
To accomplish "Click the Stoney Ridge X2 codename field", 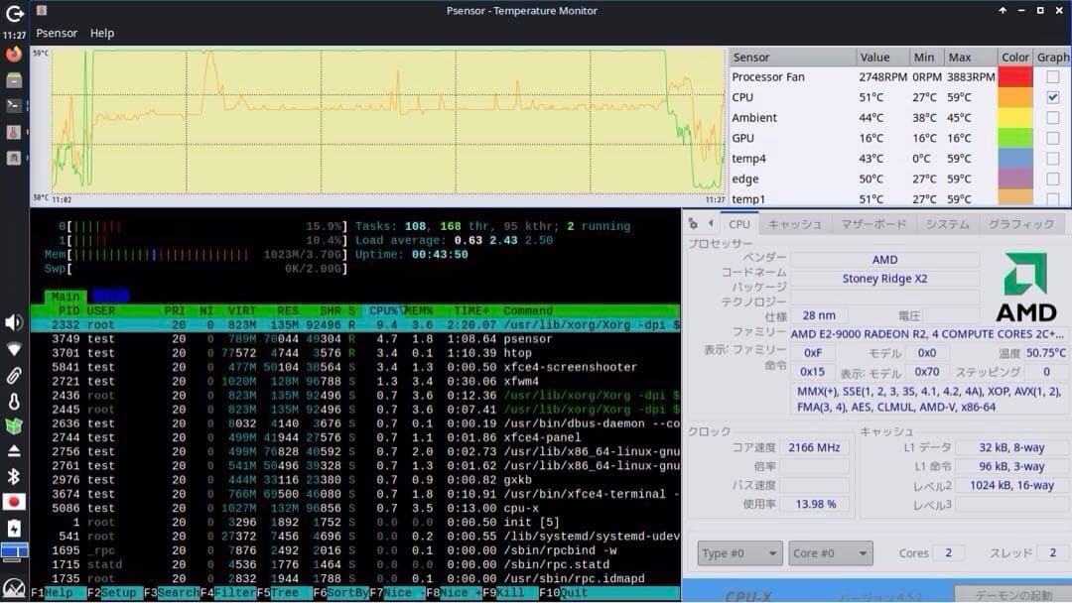I will (884, 279).
